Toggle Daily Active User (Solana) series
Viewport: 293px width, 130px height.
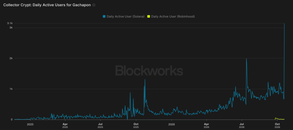(124, 16)
